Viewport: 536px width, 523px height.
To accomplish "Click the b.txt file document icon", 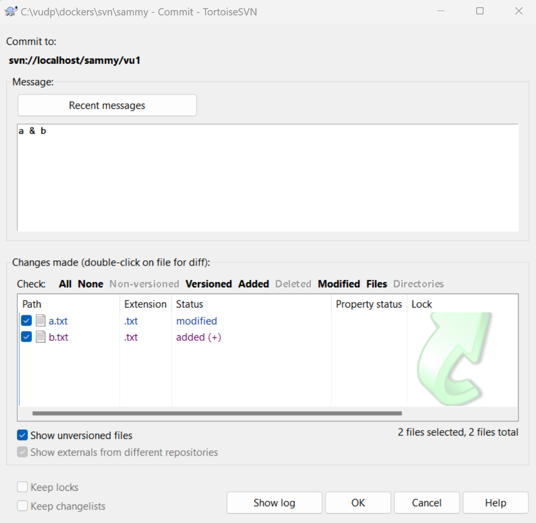I will (40, 337).
